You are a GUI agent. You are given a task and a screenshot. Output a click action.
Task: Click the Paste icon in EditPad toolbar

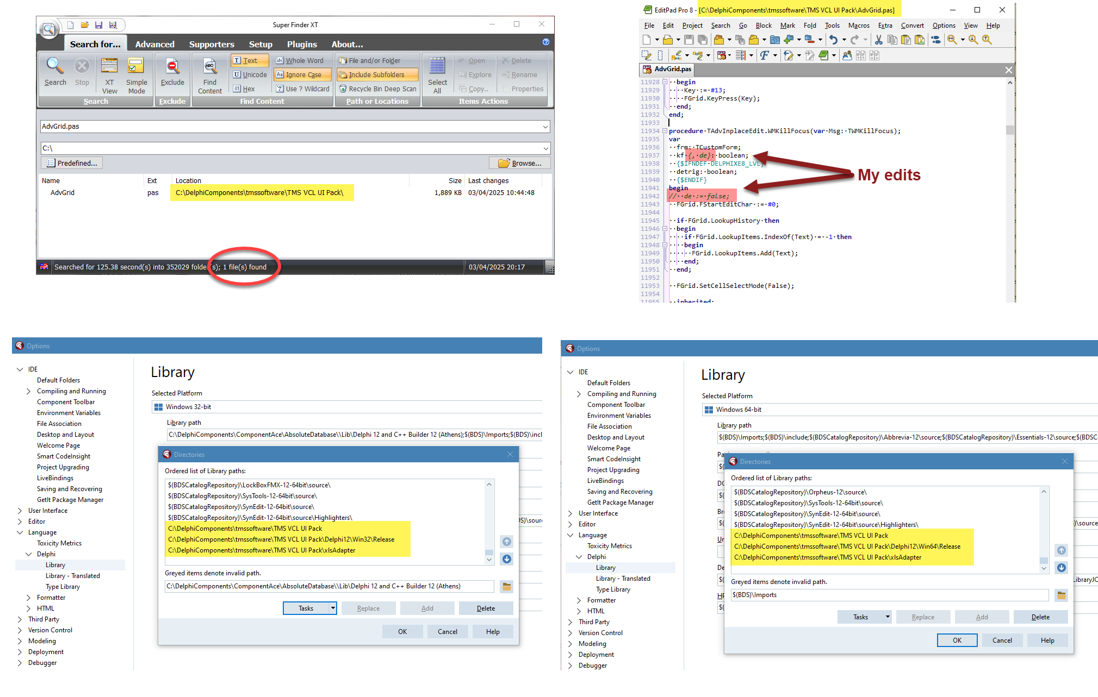(905, 40)
